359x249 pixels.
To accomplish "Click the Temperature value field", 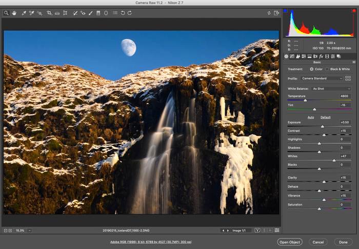I will pos(345,96).
